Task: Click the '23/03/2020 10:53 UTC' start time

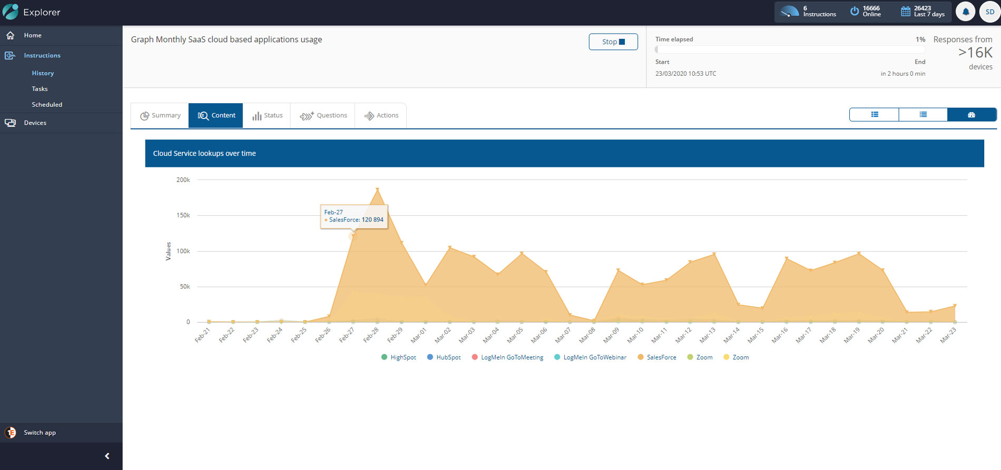Action: click(685, 74)
